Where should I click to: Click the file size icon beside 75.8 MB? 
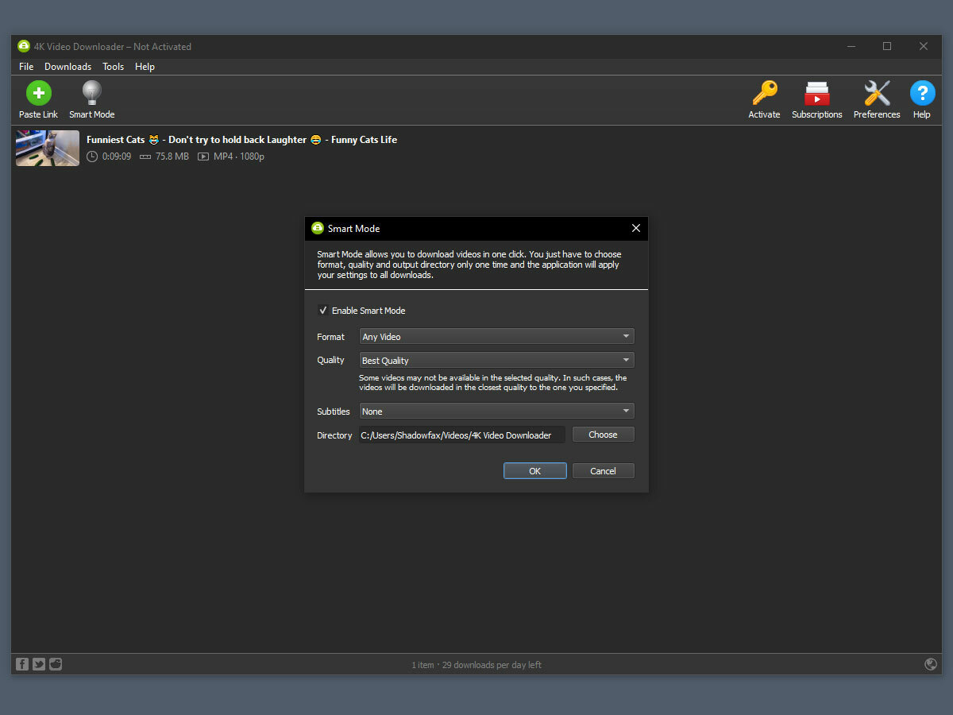coord(145,157)
